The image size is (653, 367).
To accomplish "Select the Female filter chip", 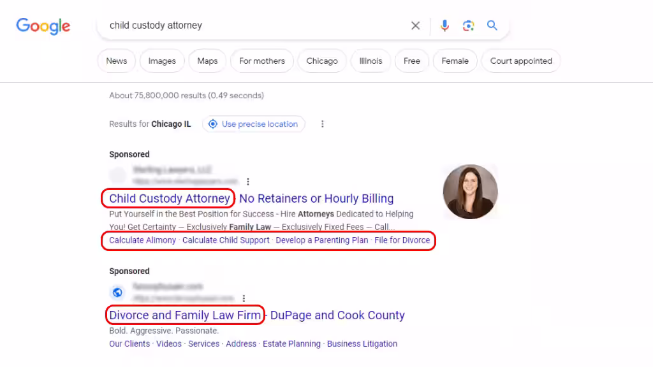I will pyautogui.click(x=455, y=61).
